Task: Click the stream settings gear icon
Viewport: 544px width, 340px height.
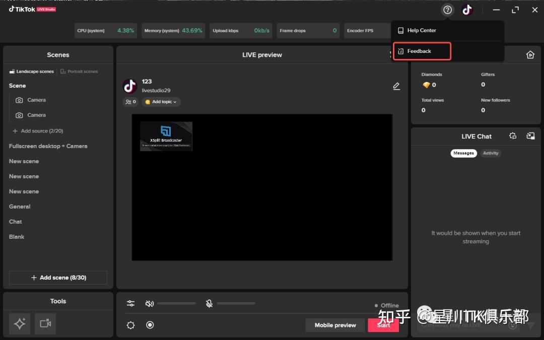Action: [130, 325]
